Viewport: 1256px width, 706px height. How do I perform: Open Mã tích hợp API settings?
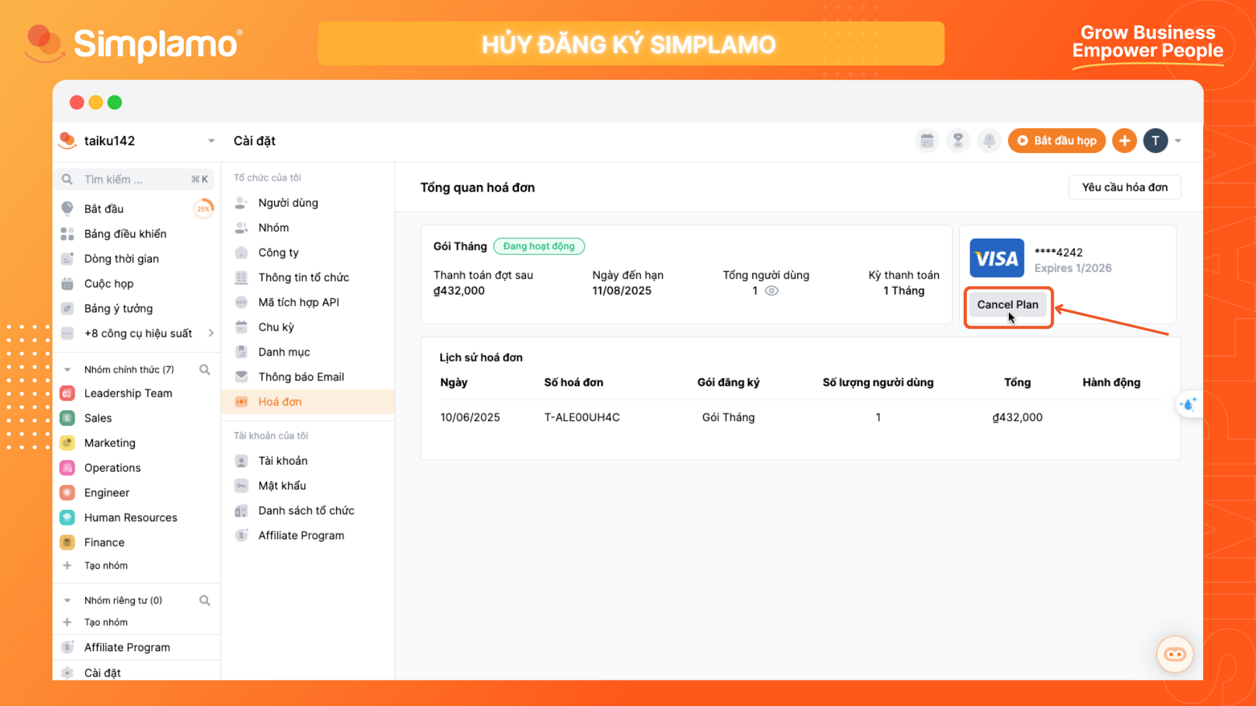(x=298, y=302)
